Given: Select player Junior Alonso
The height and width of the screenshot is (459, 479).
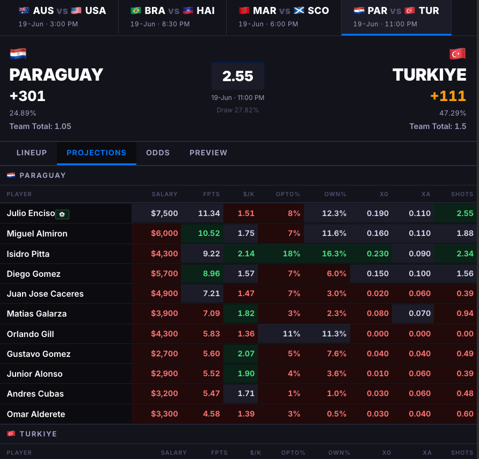Looking at the screenshot, I should coord(34,374).
